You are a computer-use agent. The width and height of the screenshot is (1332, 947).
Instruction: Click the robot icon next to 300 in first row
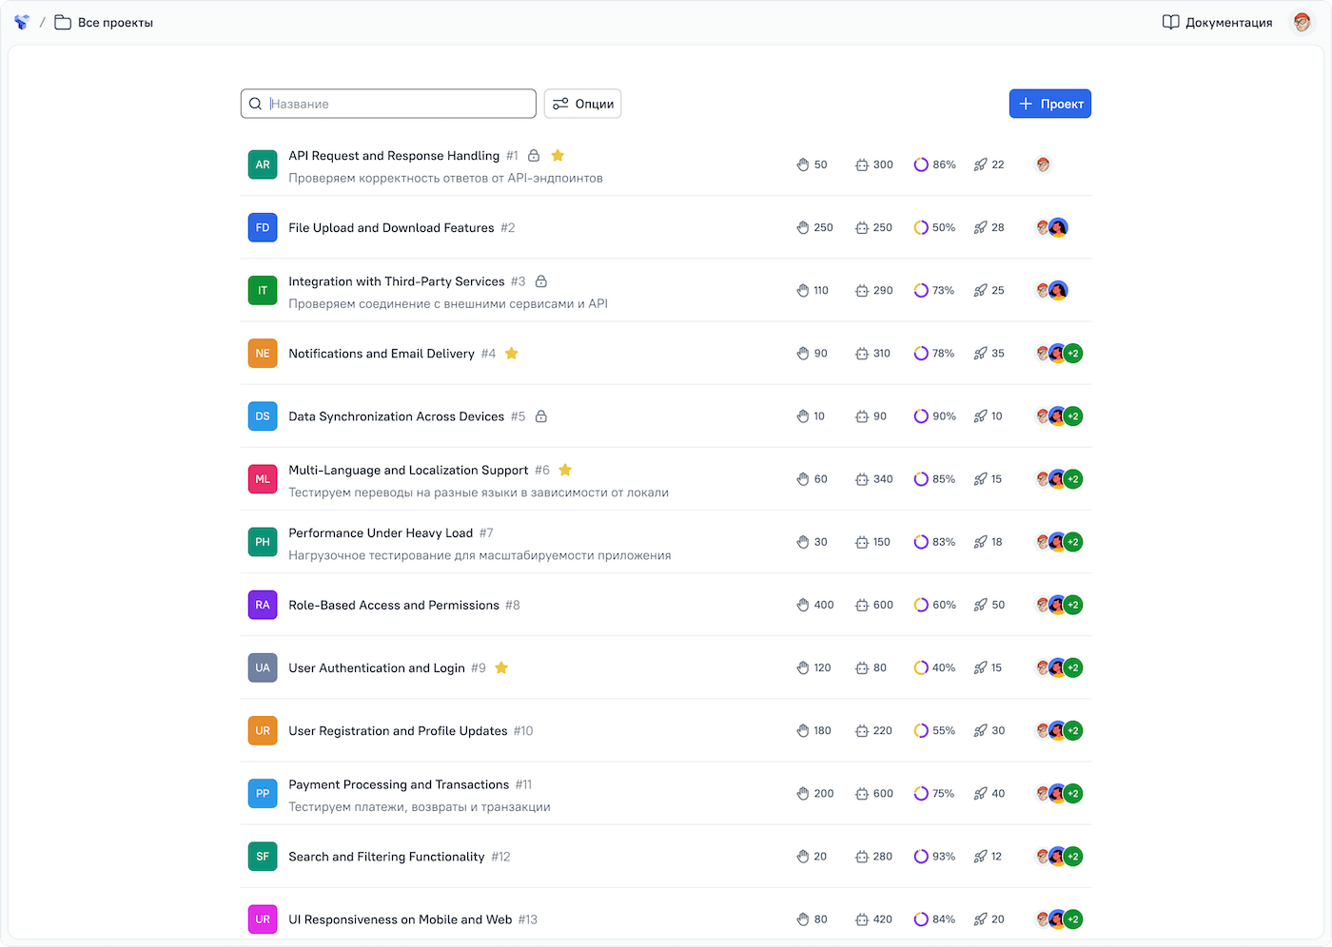[861, 164]
